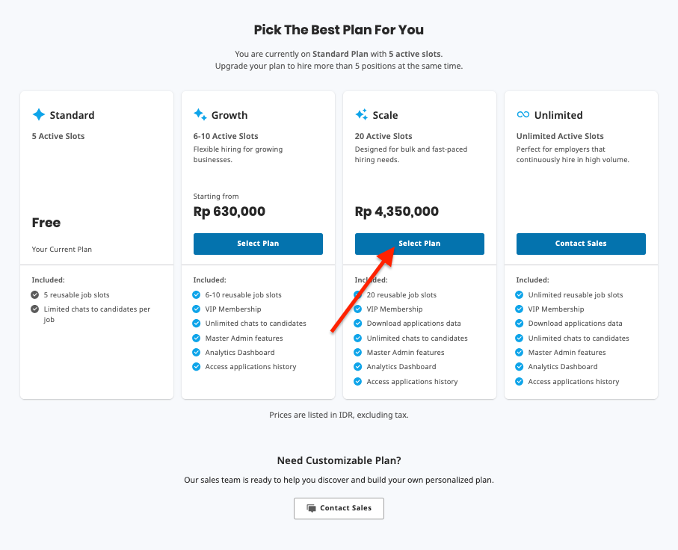The width and height of the screenshot is (678, 550).
Task: Click checkmark beside Unlimited reusable job slots
Action: click(520, 295)
